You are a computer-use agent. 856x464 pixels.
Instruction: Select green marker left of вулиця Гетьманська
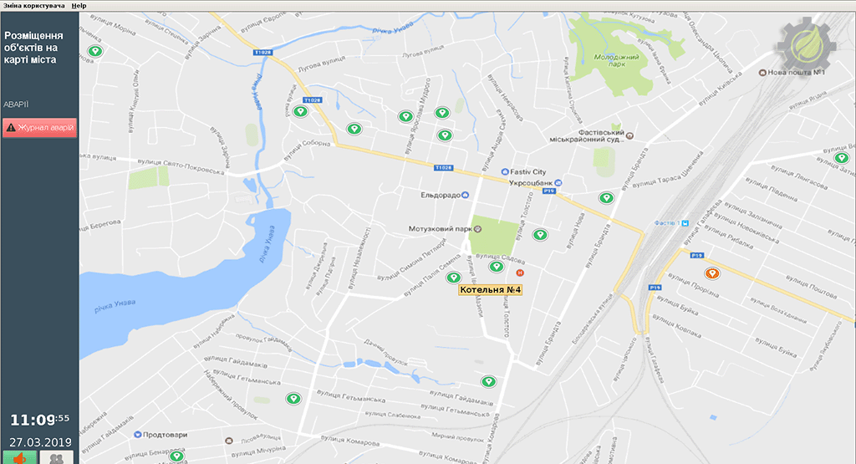click(x=293, y=399)
